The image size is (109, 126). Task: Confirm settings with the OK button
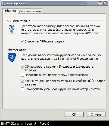74,114
